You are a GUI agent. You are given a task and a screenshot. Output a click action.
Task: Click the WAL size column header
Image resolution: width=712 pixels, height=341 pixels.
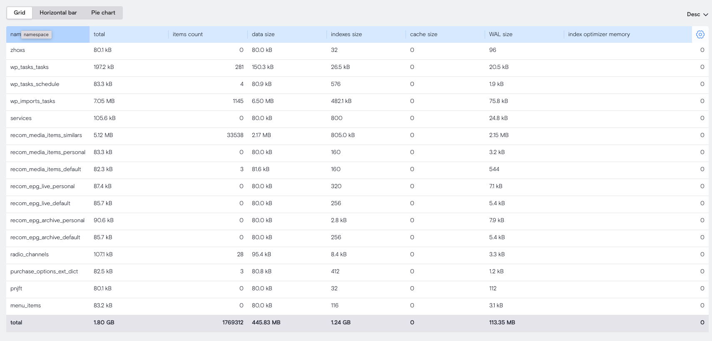point(500,34)
